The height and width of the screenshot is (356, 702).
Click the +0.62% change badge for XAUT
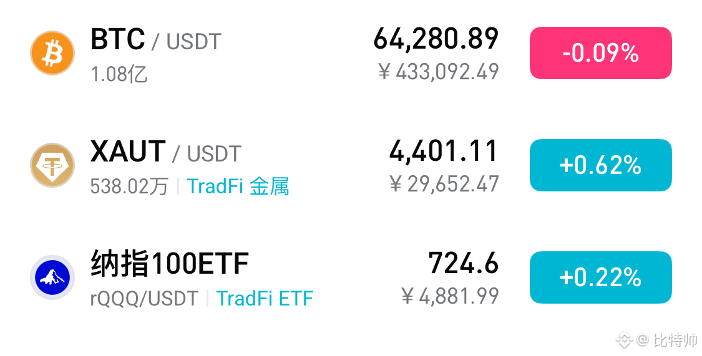tap(601, 165)
